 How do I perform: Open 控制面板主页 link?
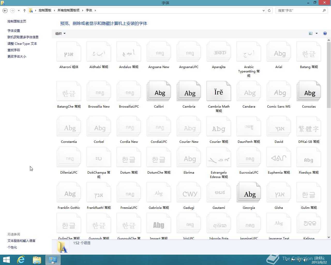(x=17, y=21)
